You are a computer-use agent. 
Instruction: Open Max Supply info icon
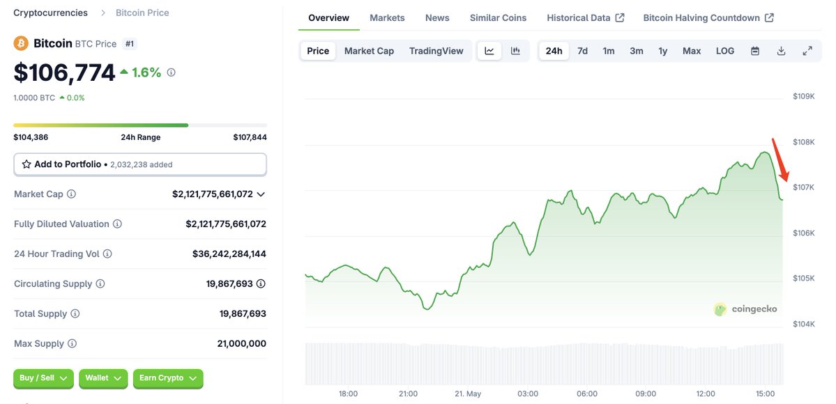tap(72, 343)
